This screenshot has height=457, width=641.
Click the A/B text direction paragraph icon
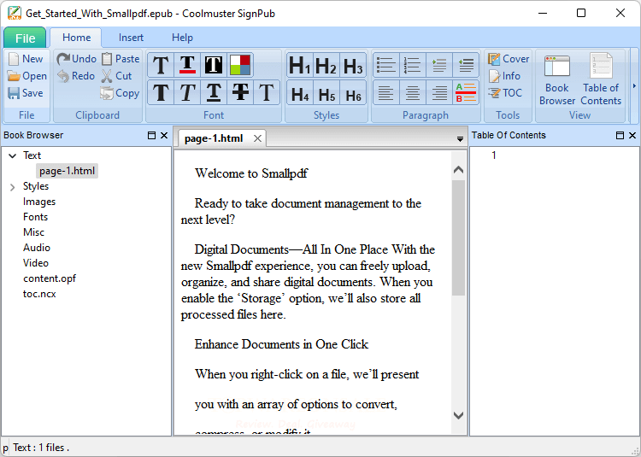[466, 92]
